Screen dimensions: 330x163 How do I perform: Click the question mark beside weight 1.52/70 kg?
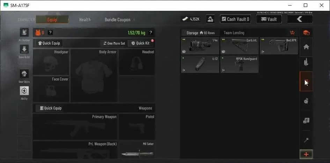[151, 32]
